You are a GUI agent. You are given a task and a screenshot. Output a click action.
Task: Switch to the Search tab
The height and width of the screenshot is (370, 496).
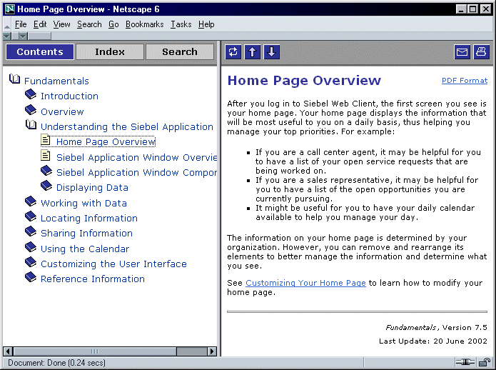click(180, 52)
